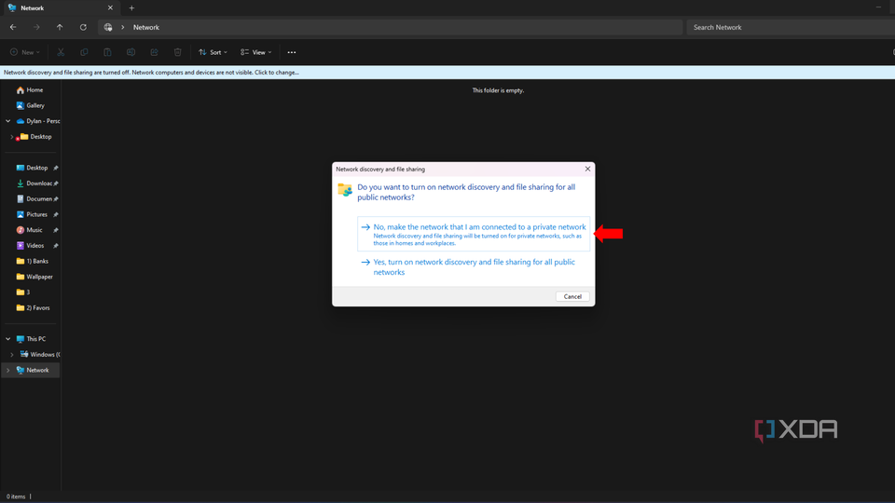Viewport: 895px width, 503px height.
Task: Choose No, make network a private network
Action: click(474, 235)
